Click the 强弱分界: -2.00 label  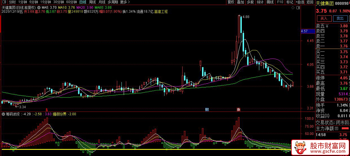(64, 114)
